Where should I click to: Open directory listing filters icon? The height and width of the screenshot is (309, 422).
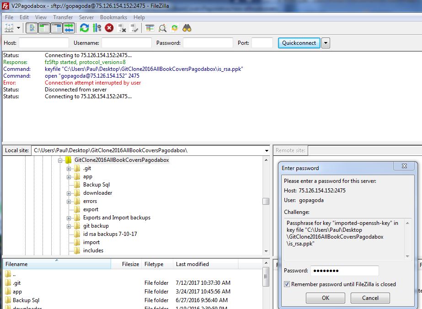[150, 28]
